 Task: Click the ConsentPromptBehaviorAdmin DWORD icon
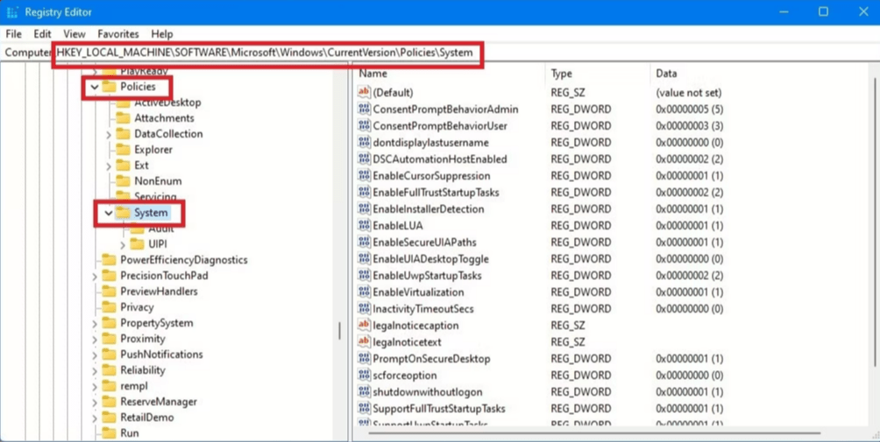[364, 109]
